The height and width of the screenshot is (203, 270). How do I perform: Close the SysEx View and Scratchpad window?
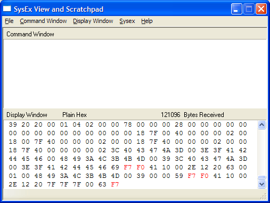point(261,9)
